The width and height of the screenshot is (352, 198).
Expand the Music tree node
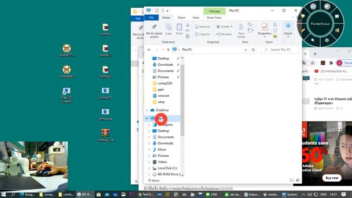point(149,150)
